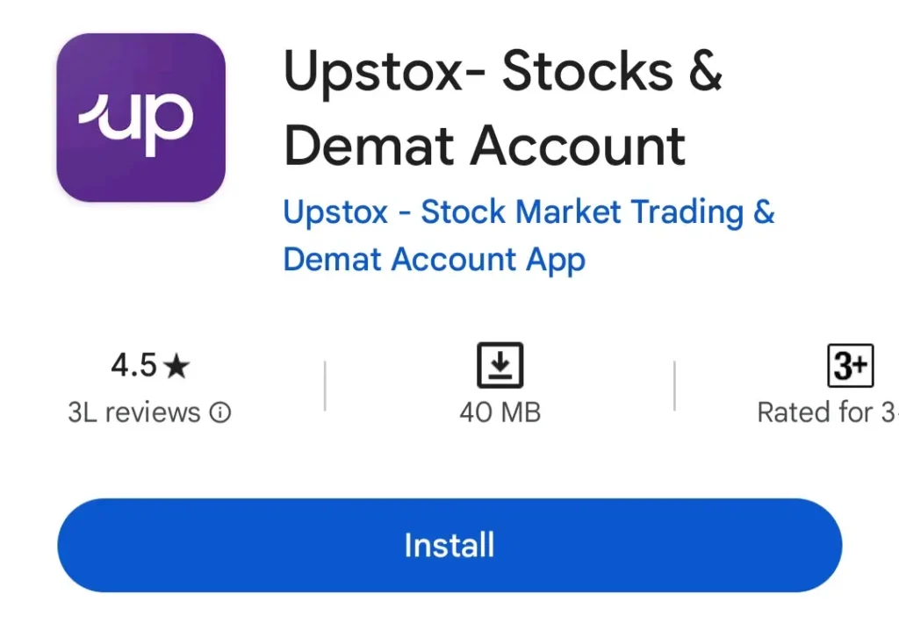Click the downward arrow inside download icon
This screenshot has width=899, height=623.
tap(500, 363)
